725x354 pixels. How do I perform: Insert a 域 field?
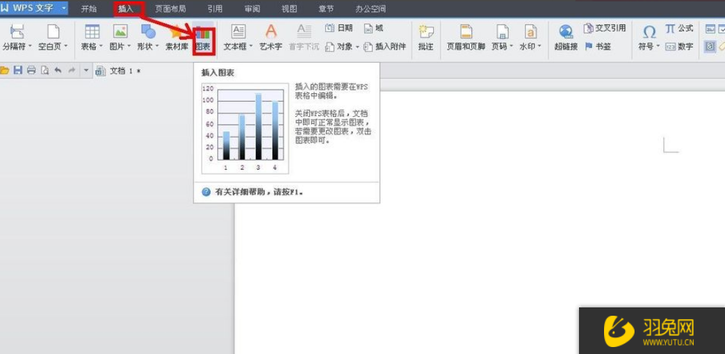pyautogui.click(x=373, y=29)
